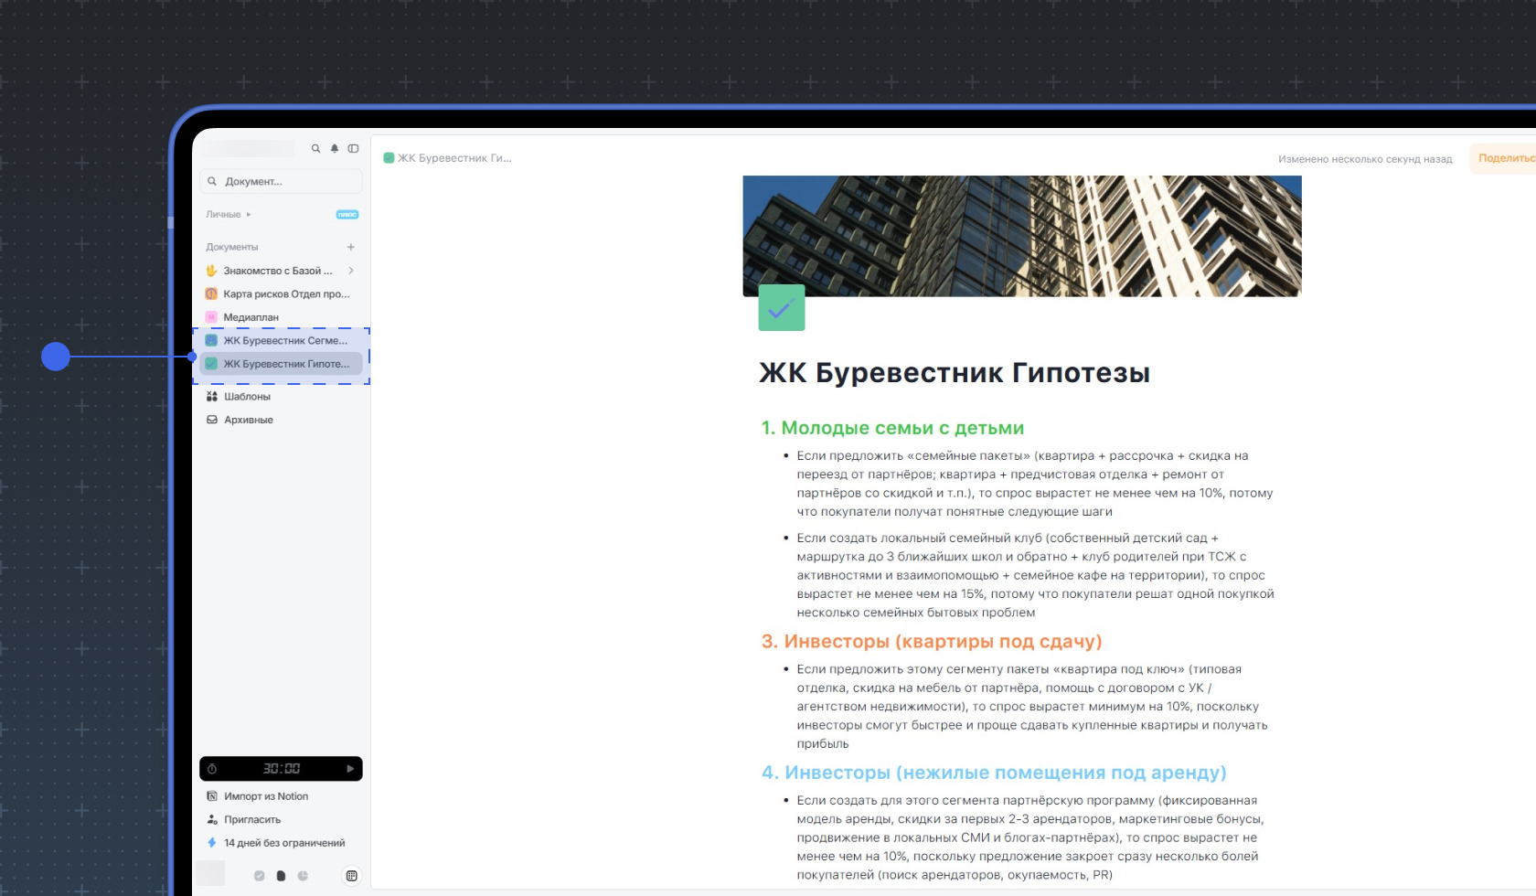Click the "ЖК Буревестник Ги..." breadcrumb
Screen dimensions: 1536x896
pos(448,158)
